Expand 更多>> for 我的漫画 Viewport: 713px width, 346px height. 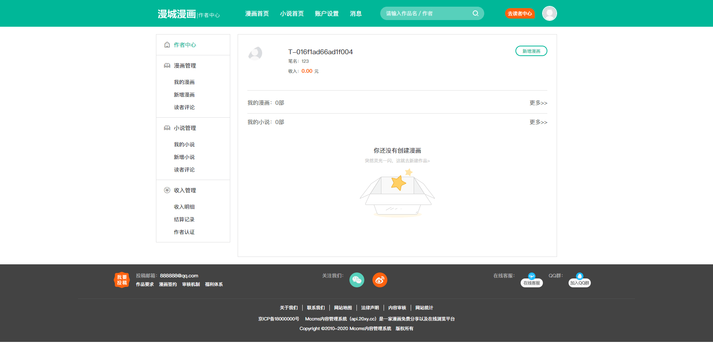pos(538,103)
